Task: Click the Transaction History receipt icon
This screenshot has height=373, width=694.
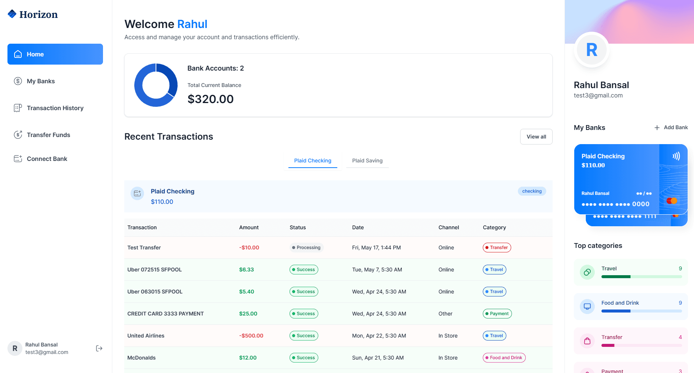Action: (18, 108)
